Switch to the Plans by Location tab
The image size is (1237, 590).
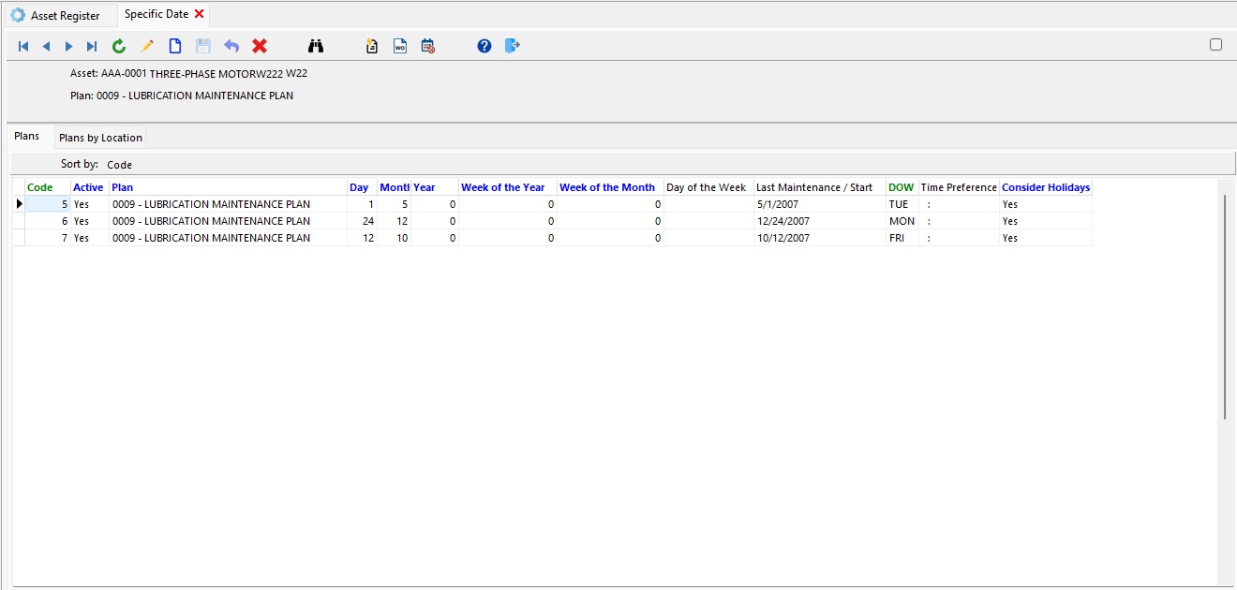pos(99,137)
